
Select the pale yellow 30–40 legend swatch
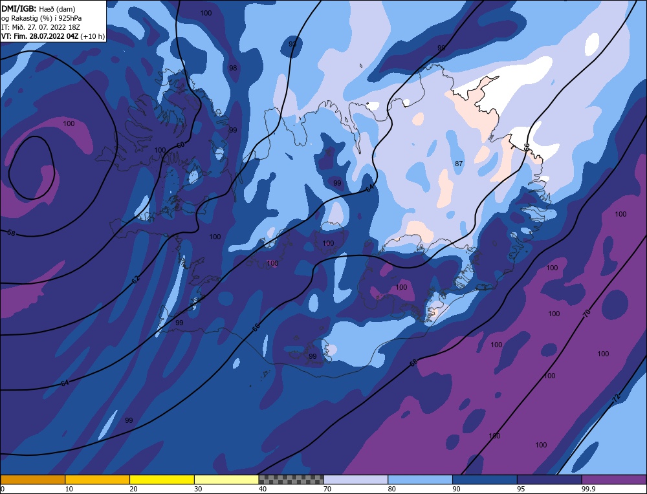[226, 479]
